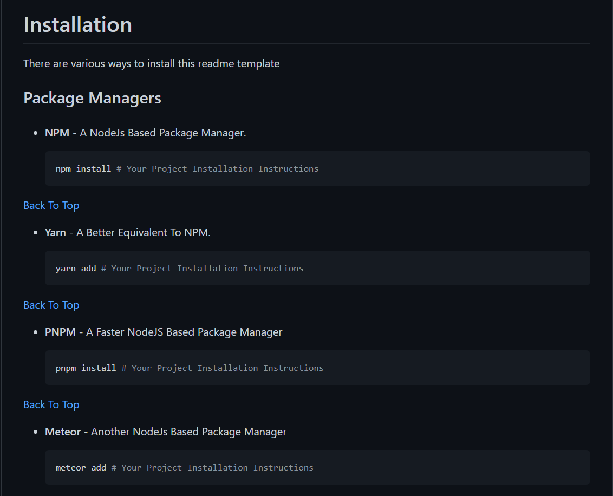Viewport: 613px width, 496px height.
Task: Click the NPM list item text
Action: tap(146, 133)
